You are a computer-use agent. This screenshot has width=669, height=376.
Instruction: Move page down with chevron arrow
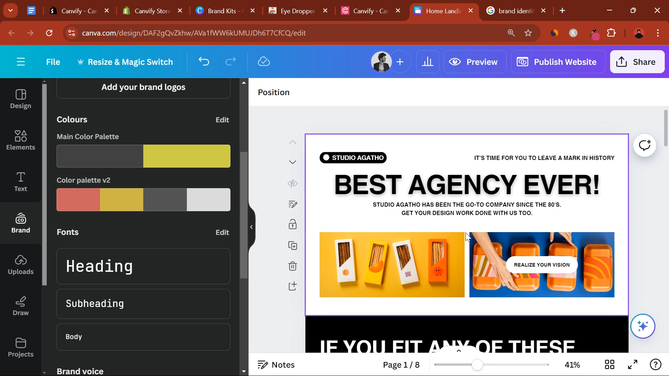pos(292,162)
